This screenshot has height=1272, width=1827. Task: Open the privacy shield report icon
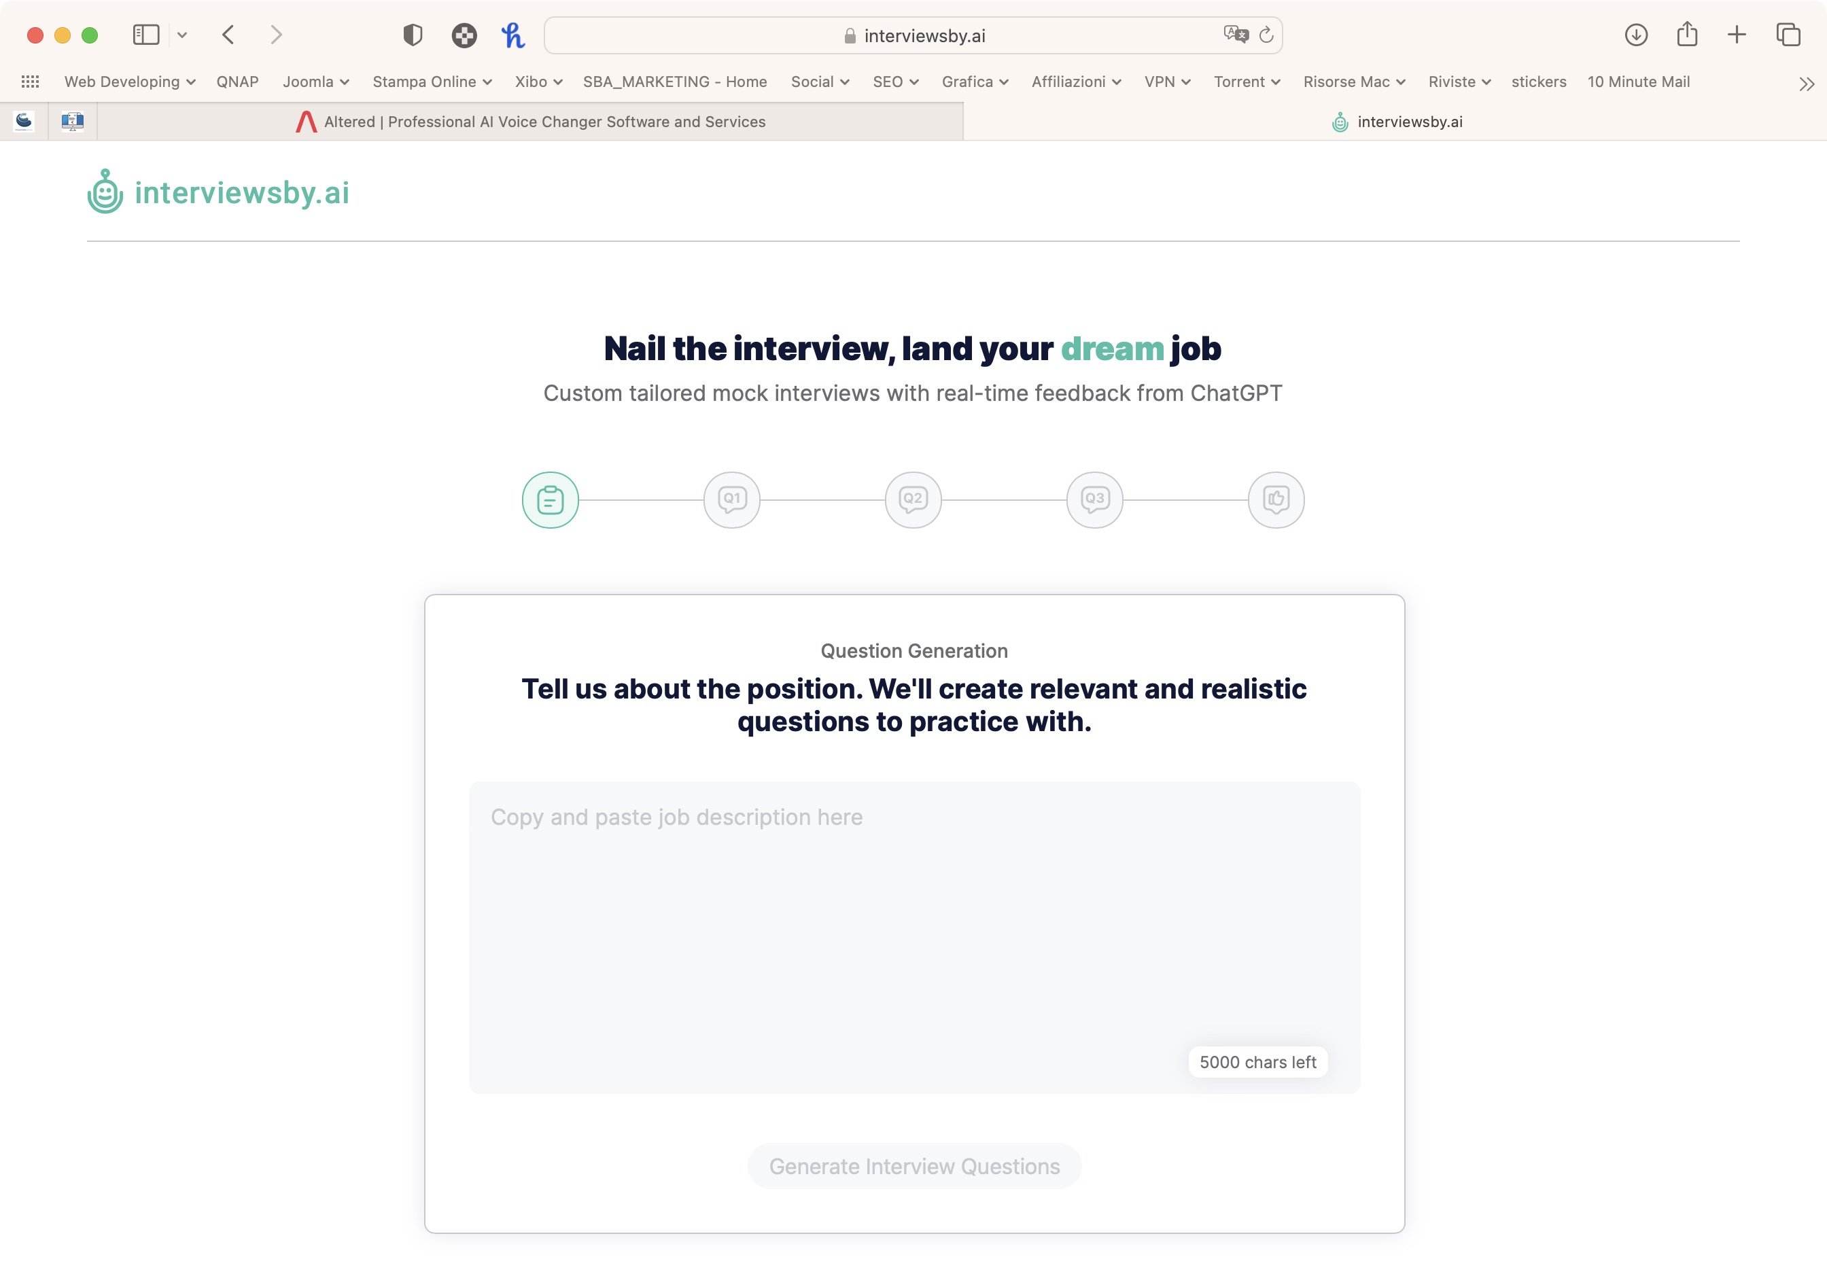tap(412, 35)
